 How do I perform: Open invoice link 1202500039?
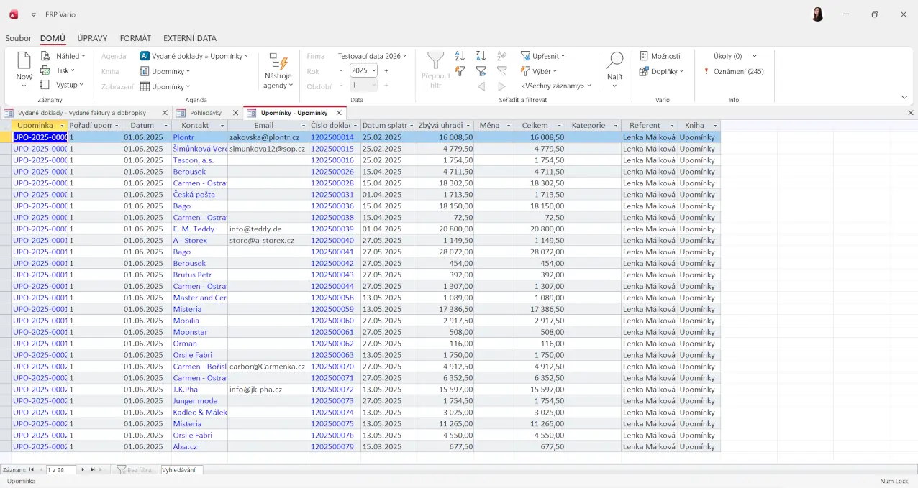[x=332, y=229]
